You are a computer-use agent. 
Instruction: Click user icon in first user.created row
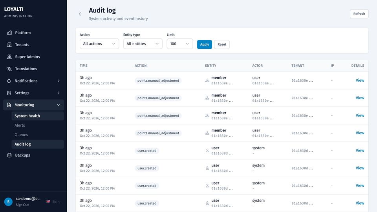click(x=207, y=151)
